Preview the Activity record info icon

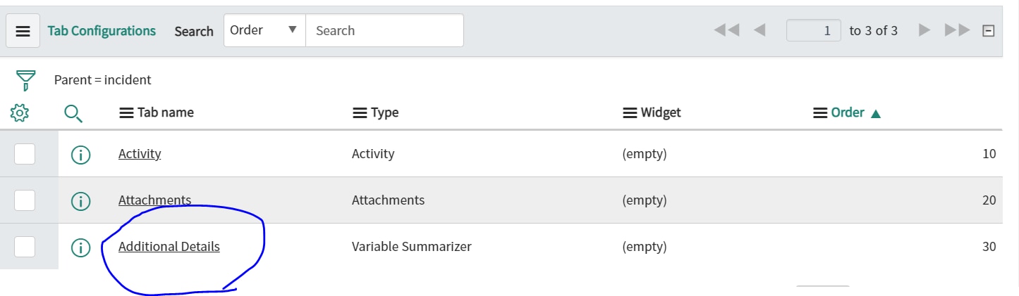click(x=81, y=155)
